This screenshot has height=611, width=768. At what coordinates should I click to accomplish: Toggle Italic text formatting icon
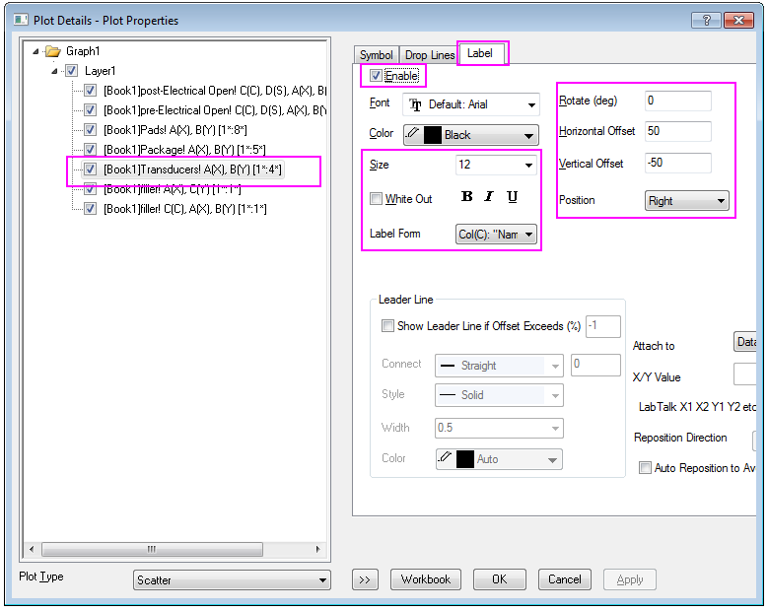point(489,197)
